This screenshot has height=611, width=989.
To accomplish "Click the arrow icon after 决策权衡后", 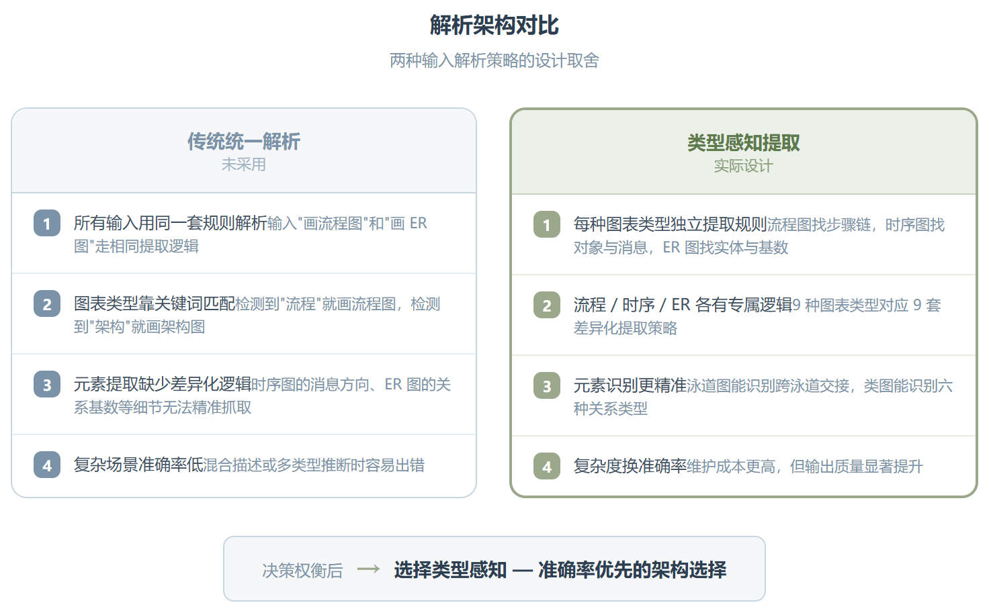I will coord(368,569).
